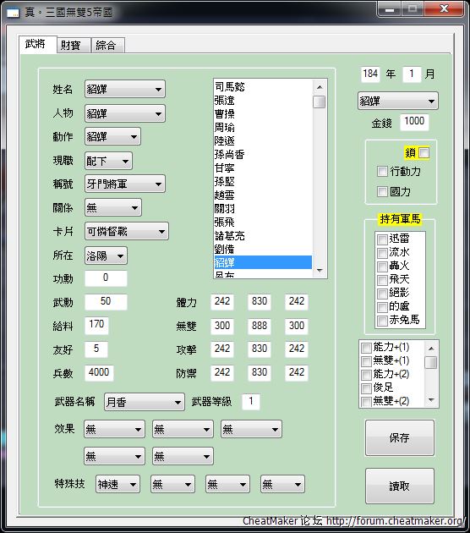Expand the 稱號 牙門將軍 dropdown

point(124,184)
